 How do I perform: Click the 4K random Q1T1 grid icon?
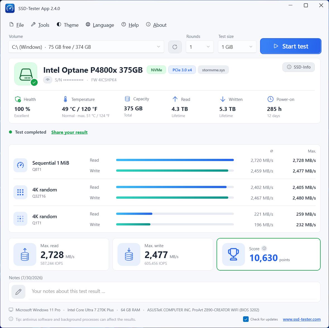(20, 218)
